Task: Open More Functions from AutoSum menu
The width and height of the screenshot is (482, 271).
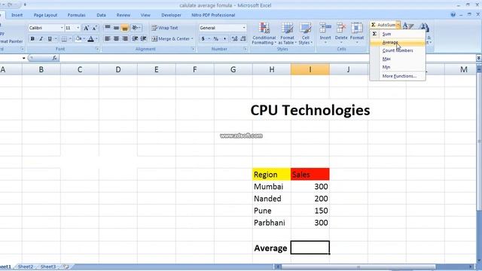Action: click(x=398, y=76)
